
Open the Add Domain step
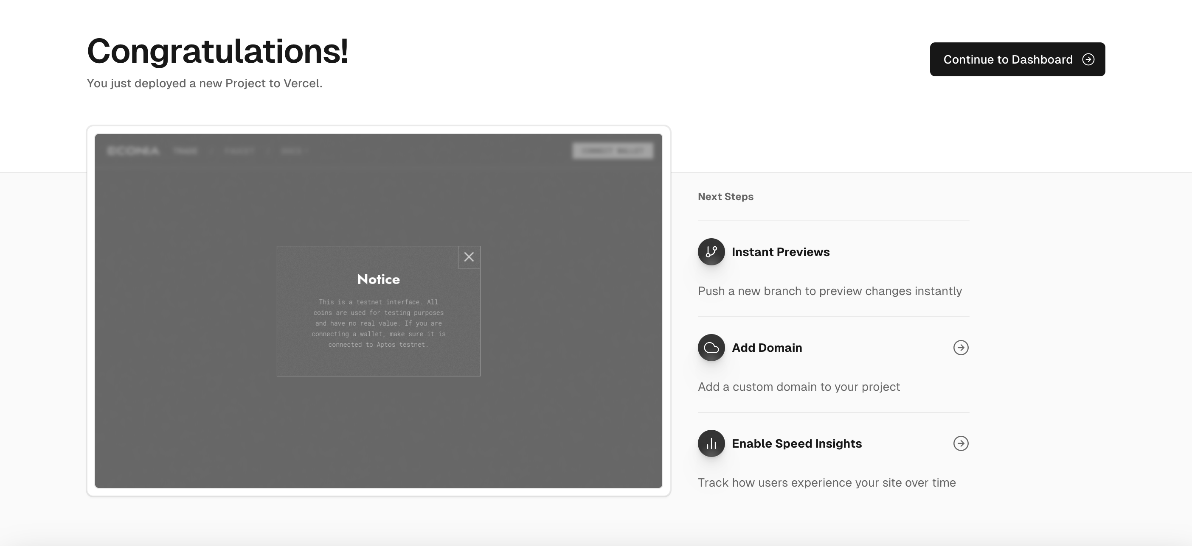click(767, 347)
